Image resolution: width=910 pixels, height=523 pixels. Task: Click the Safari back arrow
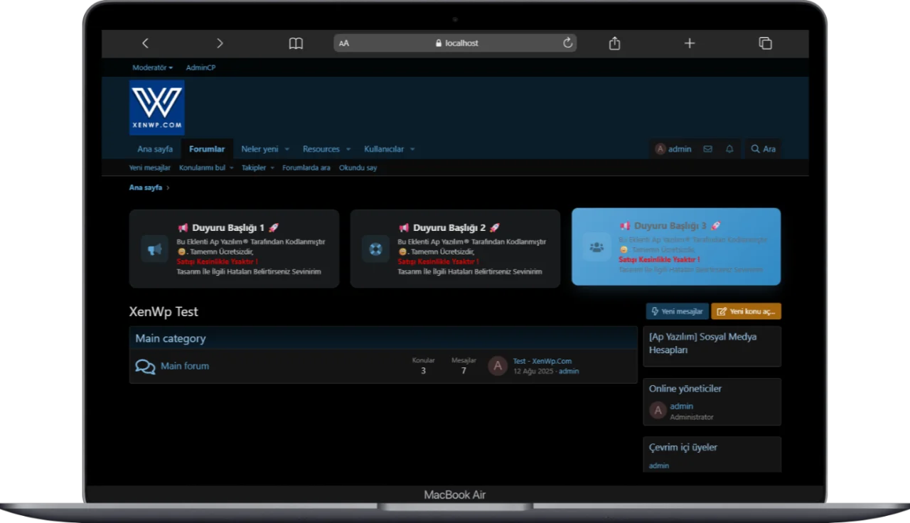[145, 43]
